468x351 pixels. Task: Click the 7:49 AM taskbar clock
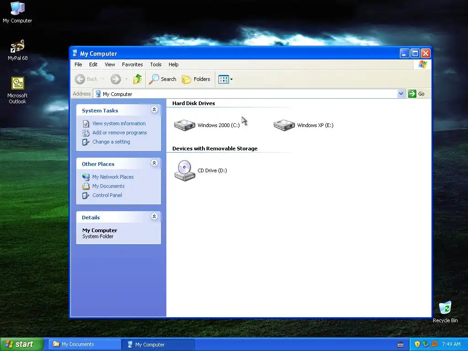point(451,345)
